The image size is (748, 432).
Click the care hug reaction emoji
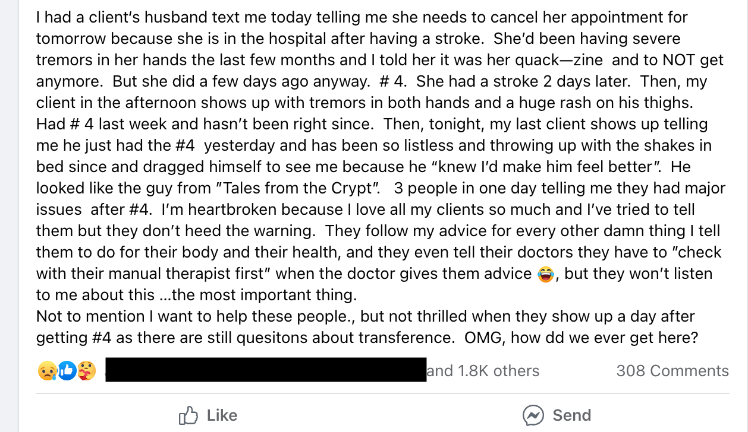[86, 371]
